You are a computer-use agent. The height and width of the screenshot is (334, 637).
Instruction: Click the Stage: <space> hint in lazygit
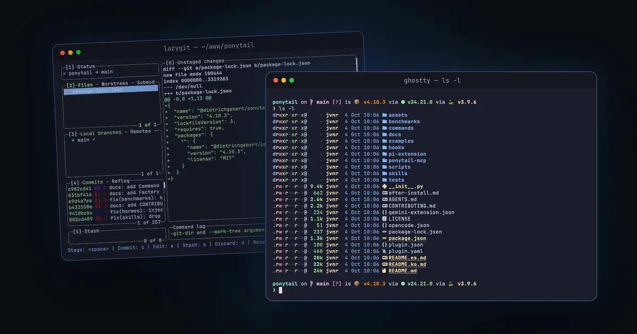click(x=88, y=249)
